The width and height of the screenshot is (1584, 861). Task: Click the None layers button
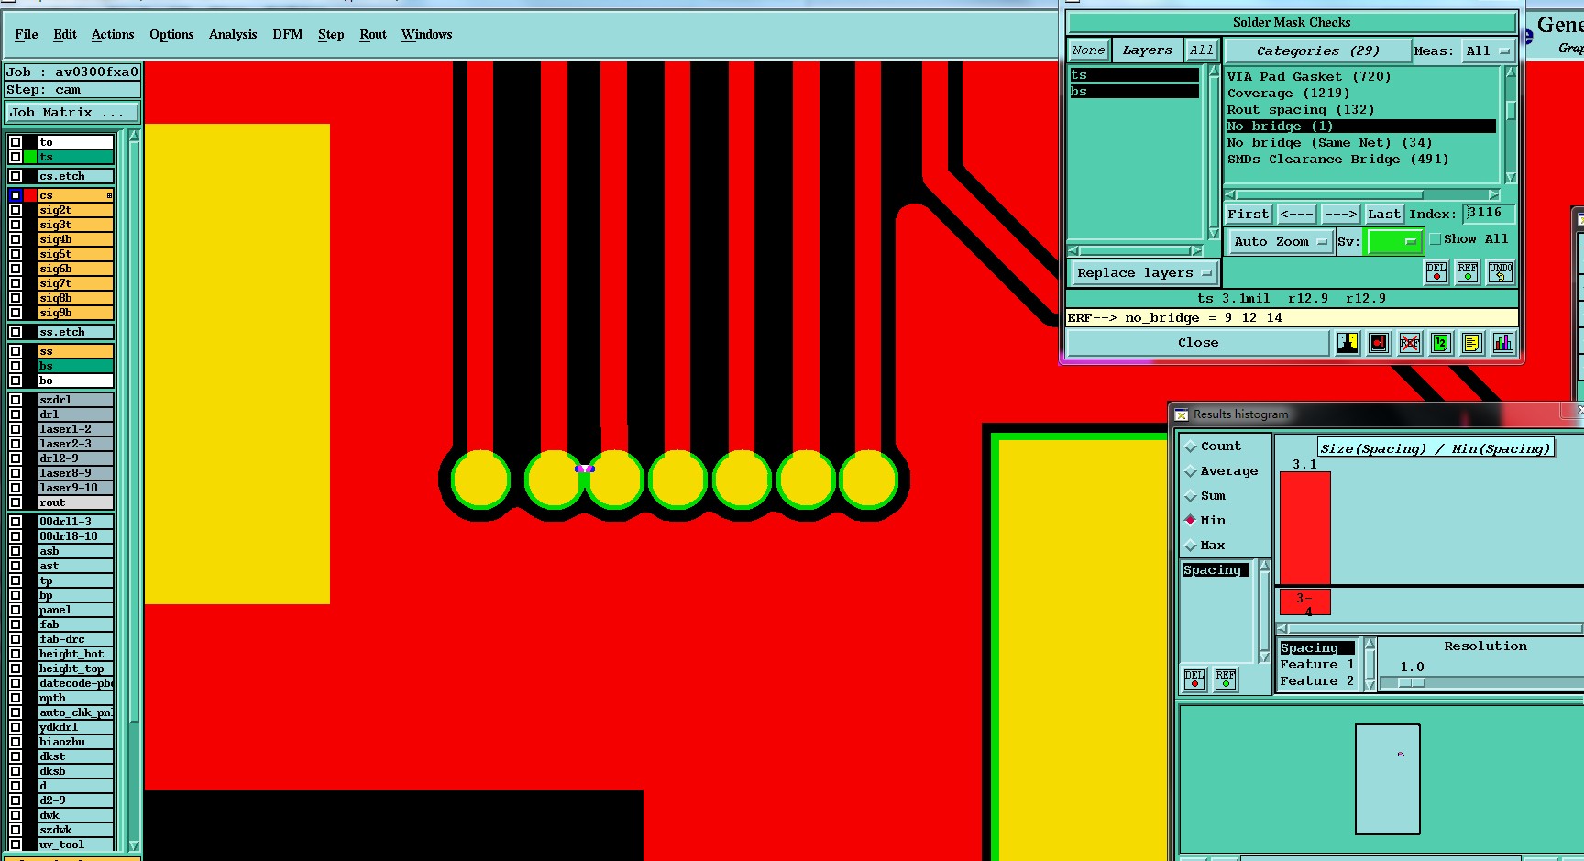(1089, 50)
